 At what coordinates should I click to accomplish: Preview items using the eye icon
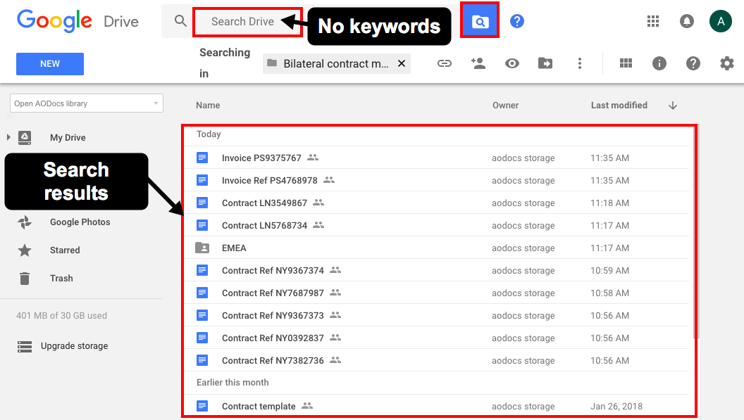coord(512,63)
